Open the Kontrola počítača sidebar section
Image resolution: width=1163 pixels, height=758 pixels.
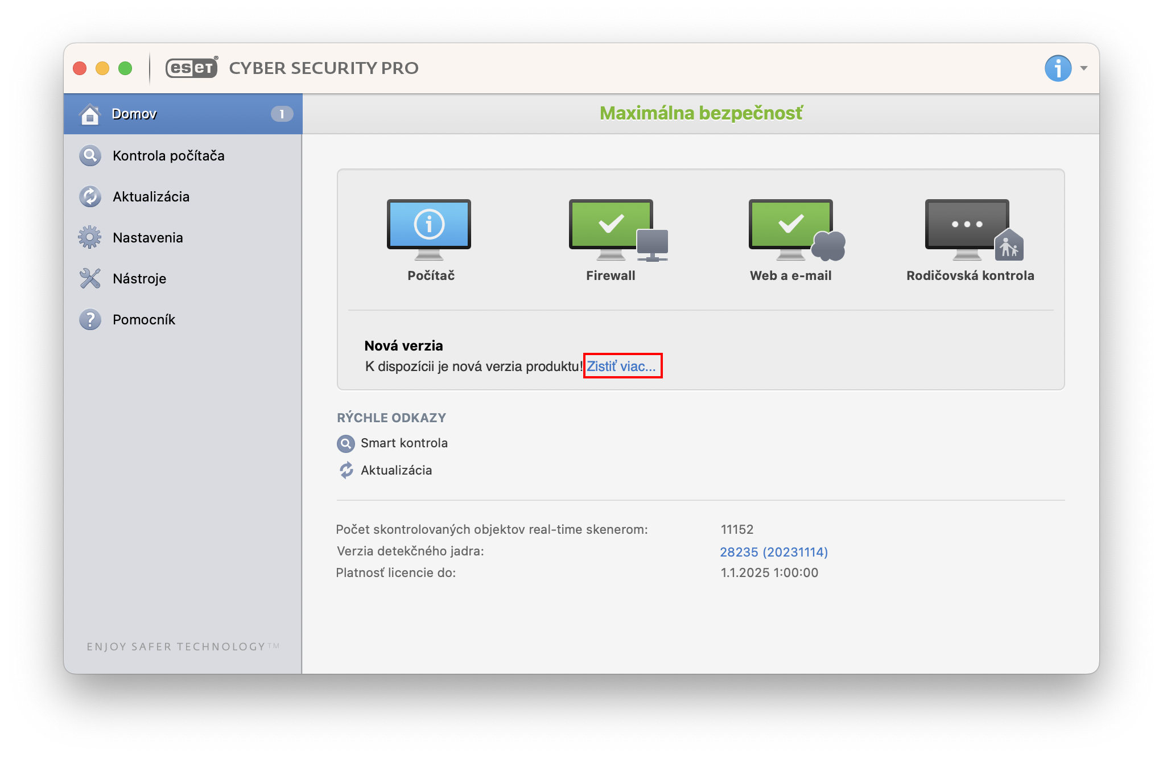tap(168, 156)
